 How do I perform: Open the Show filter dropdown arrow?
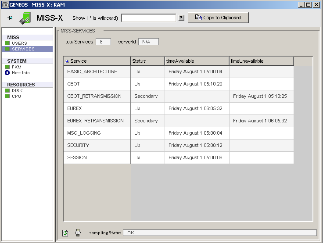coord(181,18)
